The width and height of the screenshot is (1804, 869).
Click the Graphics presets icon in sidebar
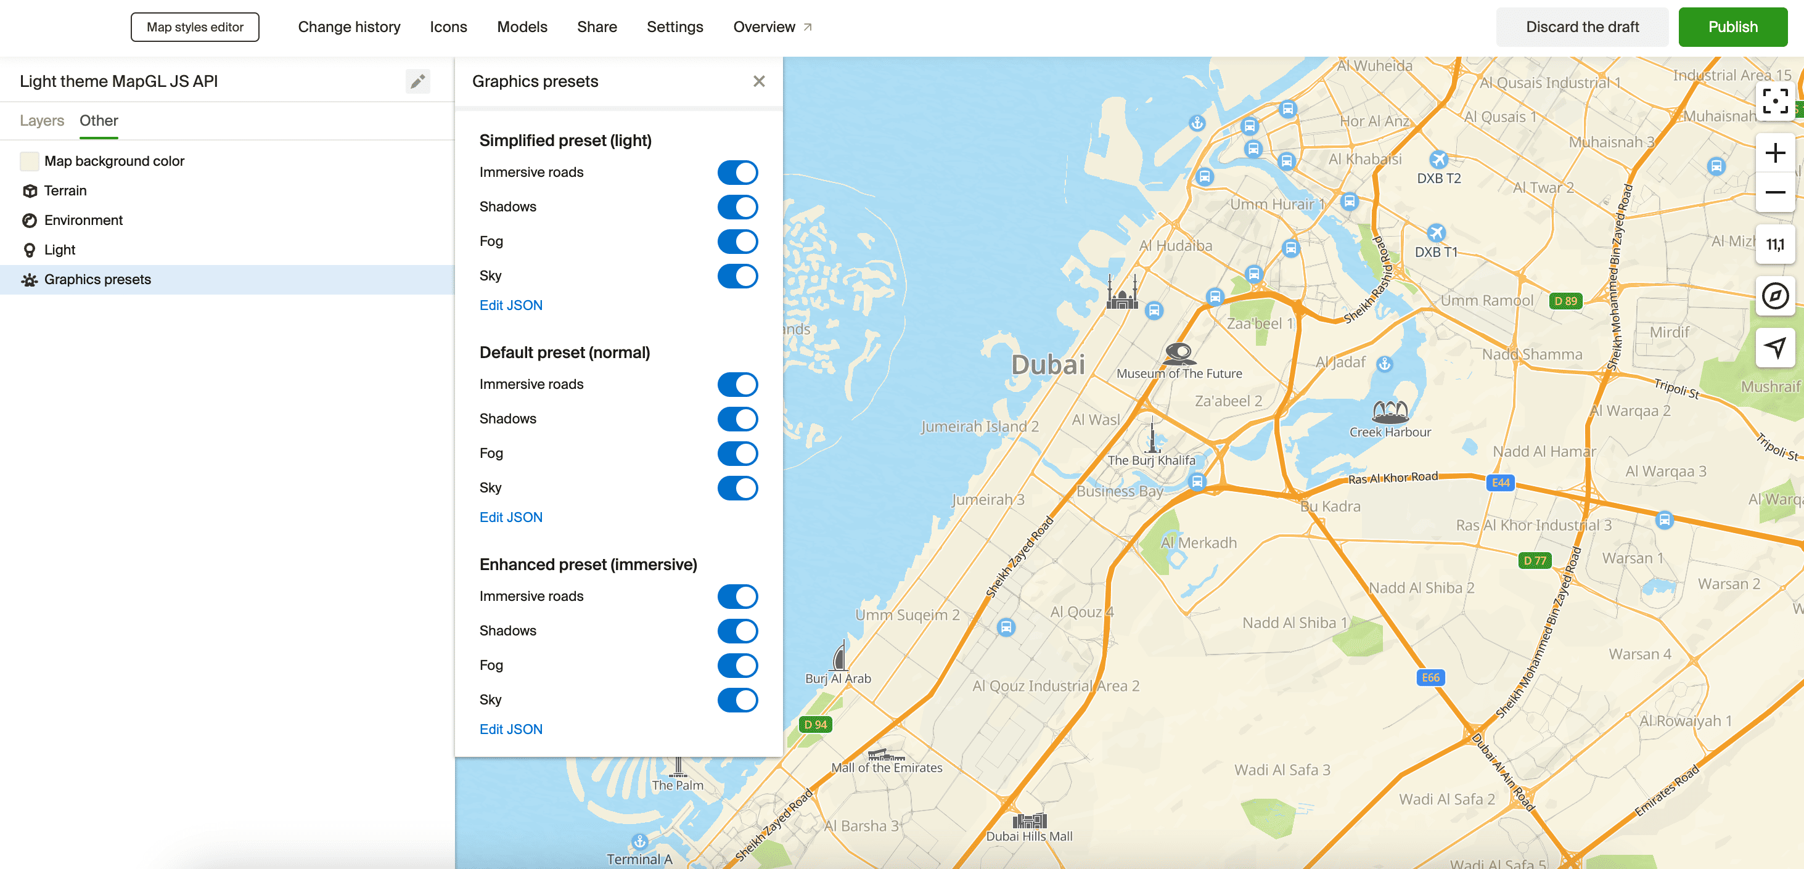(30, 279)
